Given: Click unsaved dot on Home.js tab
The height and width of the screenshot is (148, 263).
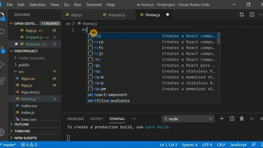Looking at the screenshot, I should tap(167, 15).
